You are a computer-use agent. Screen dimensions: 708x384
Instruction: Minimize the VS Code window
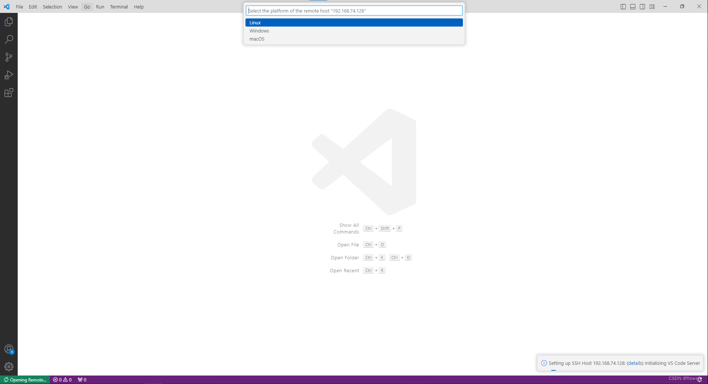(x=665, y=7)
